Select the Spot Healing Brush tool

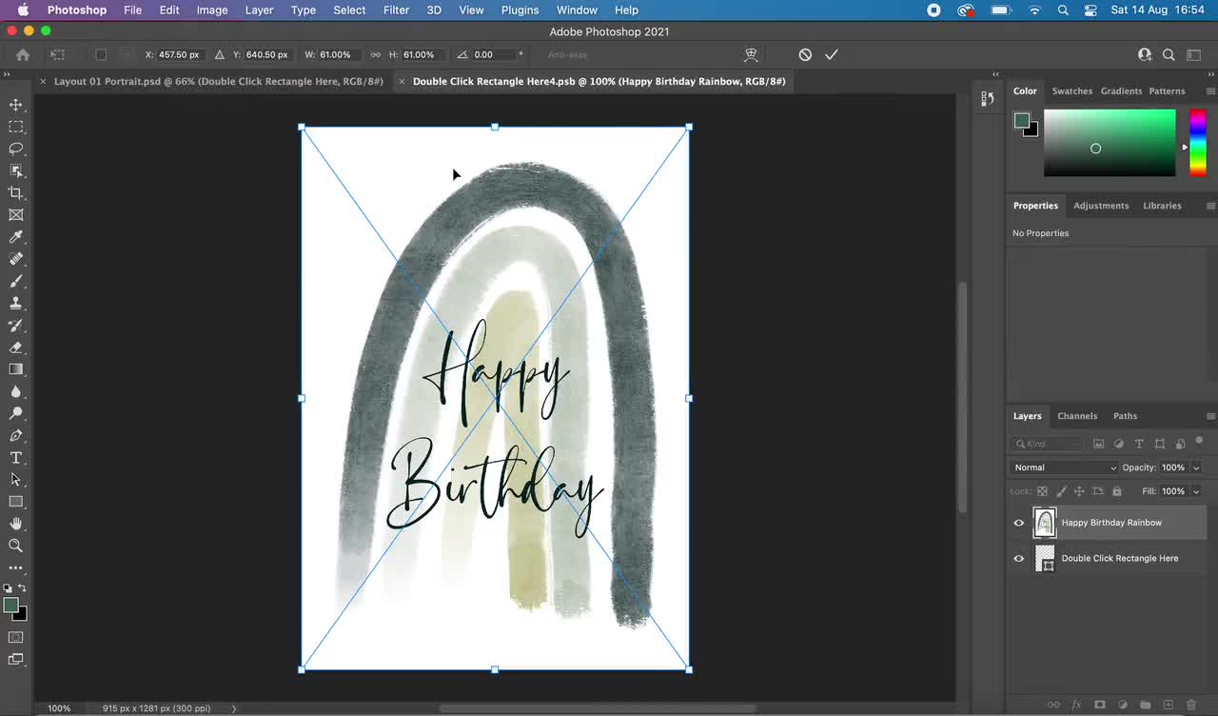[16, 259]
